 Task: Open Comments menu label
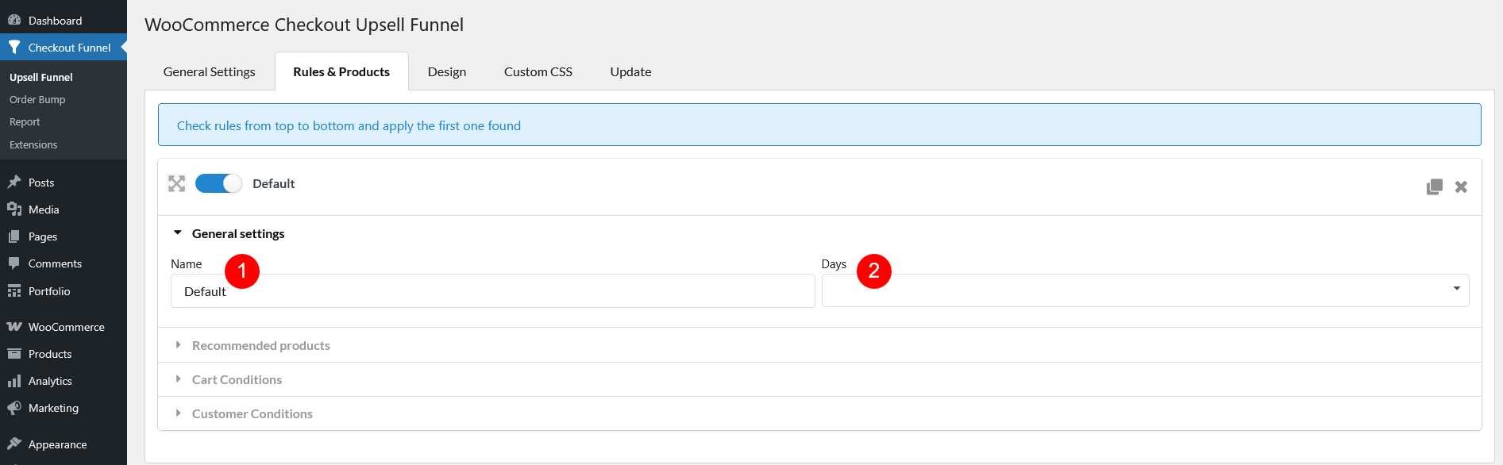(55, 263)
